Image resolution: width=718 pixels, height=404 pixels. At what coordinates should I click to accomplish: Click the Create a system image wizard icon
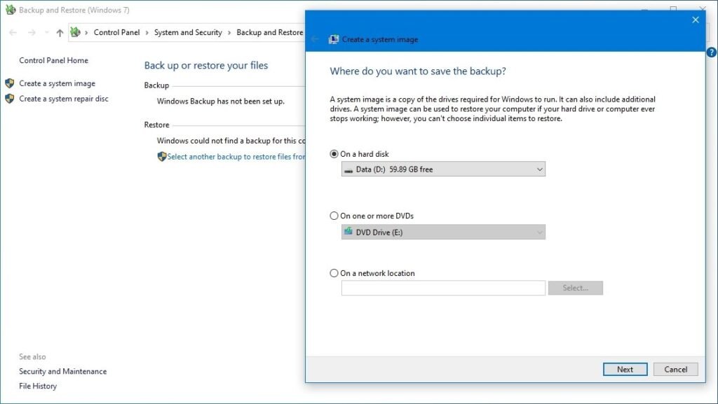[334, 39]
